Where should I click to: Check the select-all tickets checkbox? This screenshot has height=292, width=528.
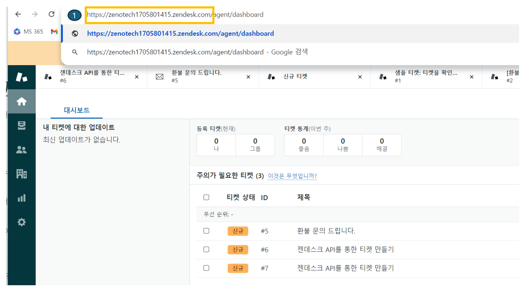click(206, 197)
